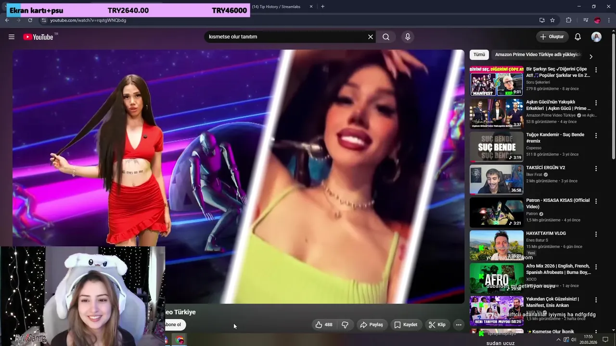This screenshot has height=346, width=616.
Task: Open the Chrome profile avatar
Action: [x=597, y=20]
